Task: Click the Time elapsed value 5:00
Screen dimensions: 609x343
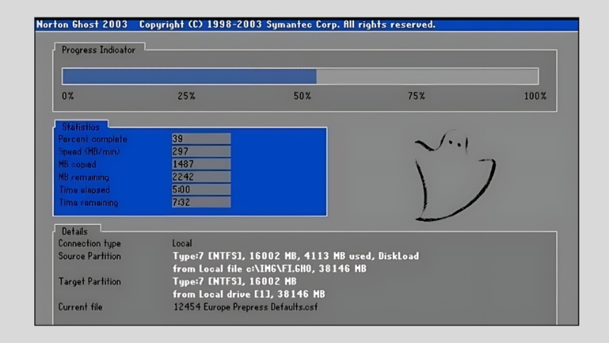Action: tap(201, 189)
